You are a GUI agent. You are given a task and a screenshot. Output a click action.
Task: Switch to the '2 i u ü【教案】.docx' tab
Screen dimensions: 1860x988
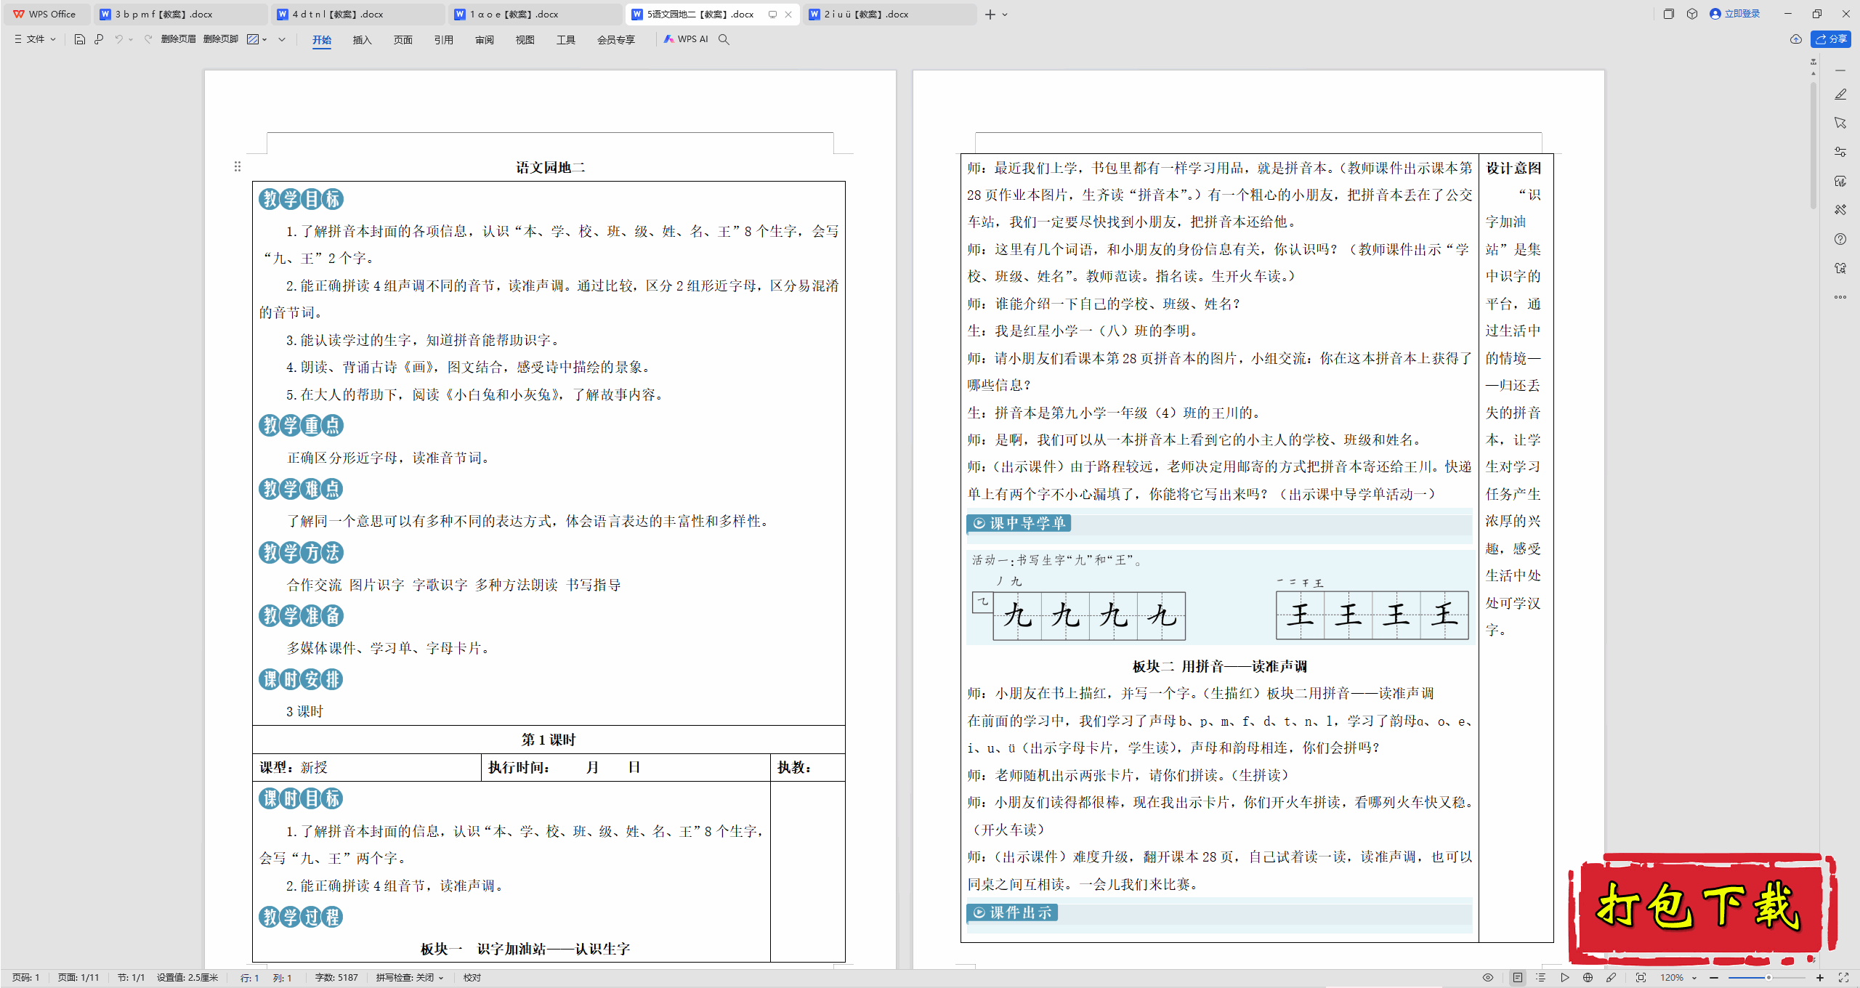pos(889,14)
